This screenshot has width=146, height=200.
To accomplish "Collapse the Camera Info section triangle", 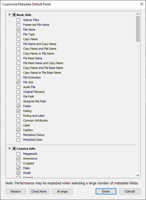I will click(9, 149).
